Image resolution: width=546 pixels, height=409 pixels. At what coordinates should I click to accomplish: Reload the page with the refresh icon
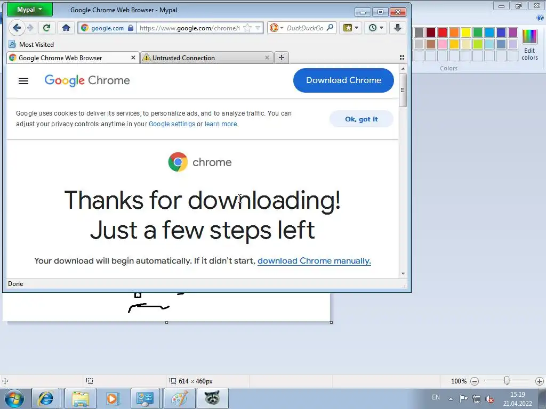46,28
